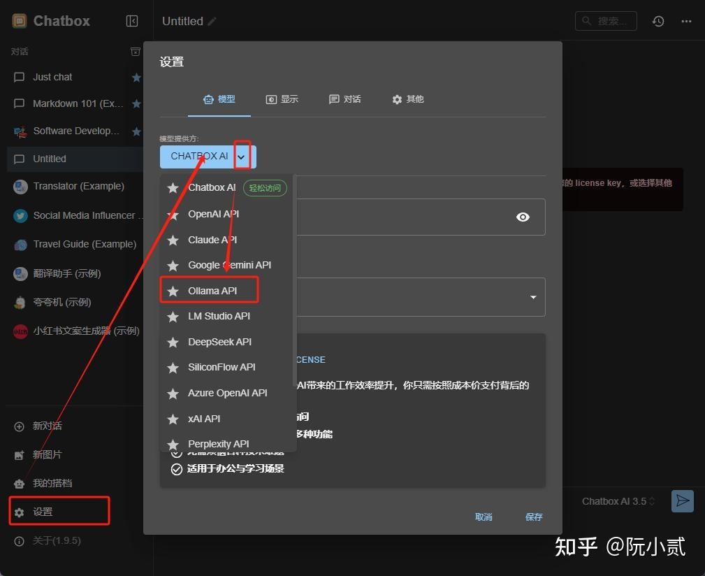The width and height of the screenshot is (705, 576).
Task: Click the Translator avatar icon
Action: click(x=20, y=186)
